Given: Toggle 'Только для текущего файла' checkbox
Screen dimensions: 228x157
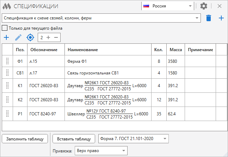Looking at the screenshot, I should coord(5,28).
